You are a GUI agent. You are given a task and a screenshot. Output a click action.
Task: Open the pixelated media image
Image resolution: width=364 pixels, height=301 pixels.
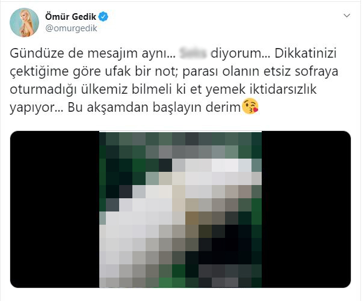[x=180, y=210]
